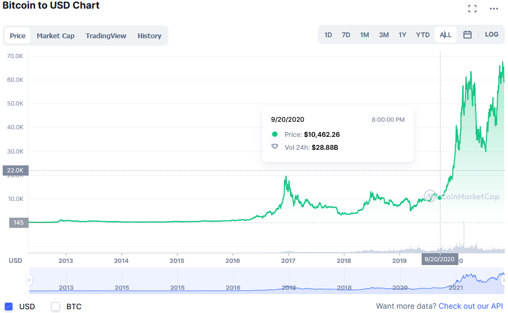Select the YTD time range

pyautogui.click(x=423, y=34)
